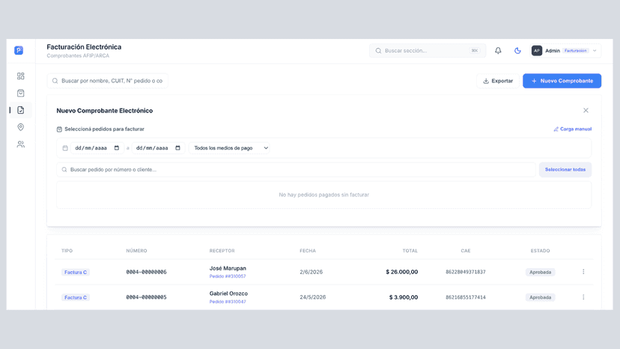Click the TOTAL column header
The height and width of the screenshot is (349, 620).
click(x=410, y=251)
